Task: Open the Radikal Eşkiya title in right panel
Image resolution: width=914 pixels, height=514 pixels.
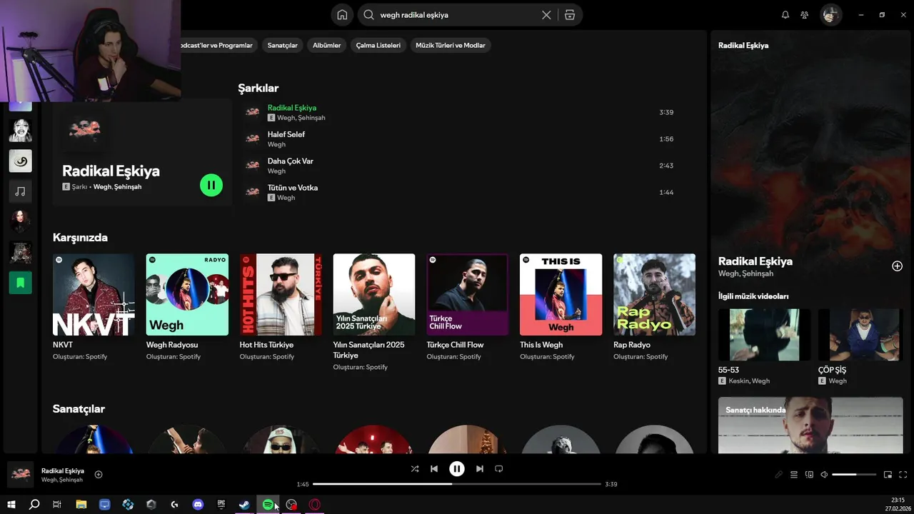Action: click(x=755, y=261)
